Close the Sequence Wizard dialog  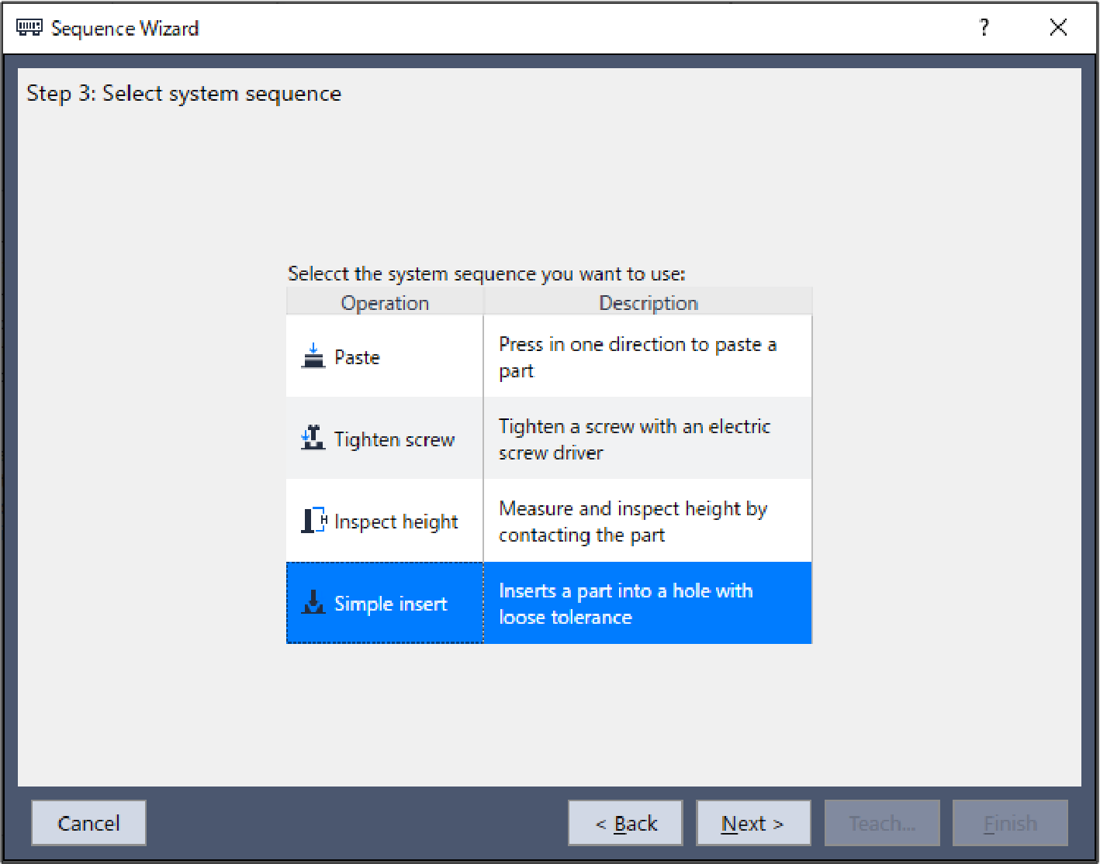tap(1058, 28)
